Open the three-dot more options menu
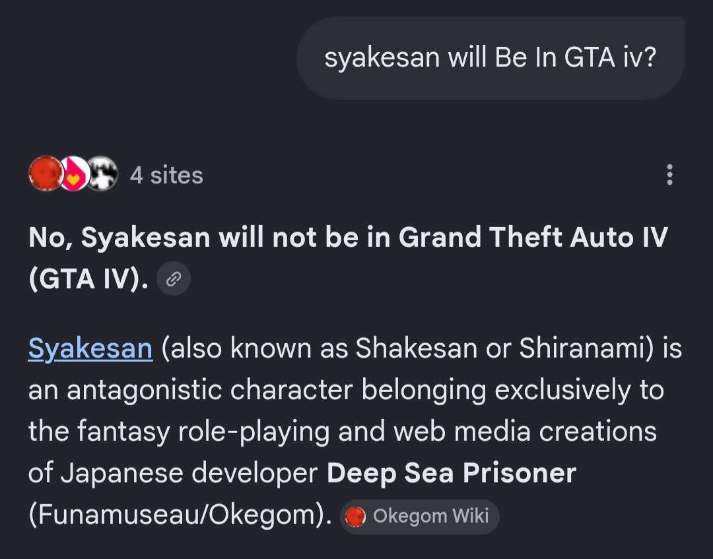The height and width of the screenshot is (559, 713). 669,175
